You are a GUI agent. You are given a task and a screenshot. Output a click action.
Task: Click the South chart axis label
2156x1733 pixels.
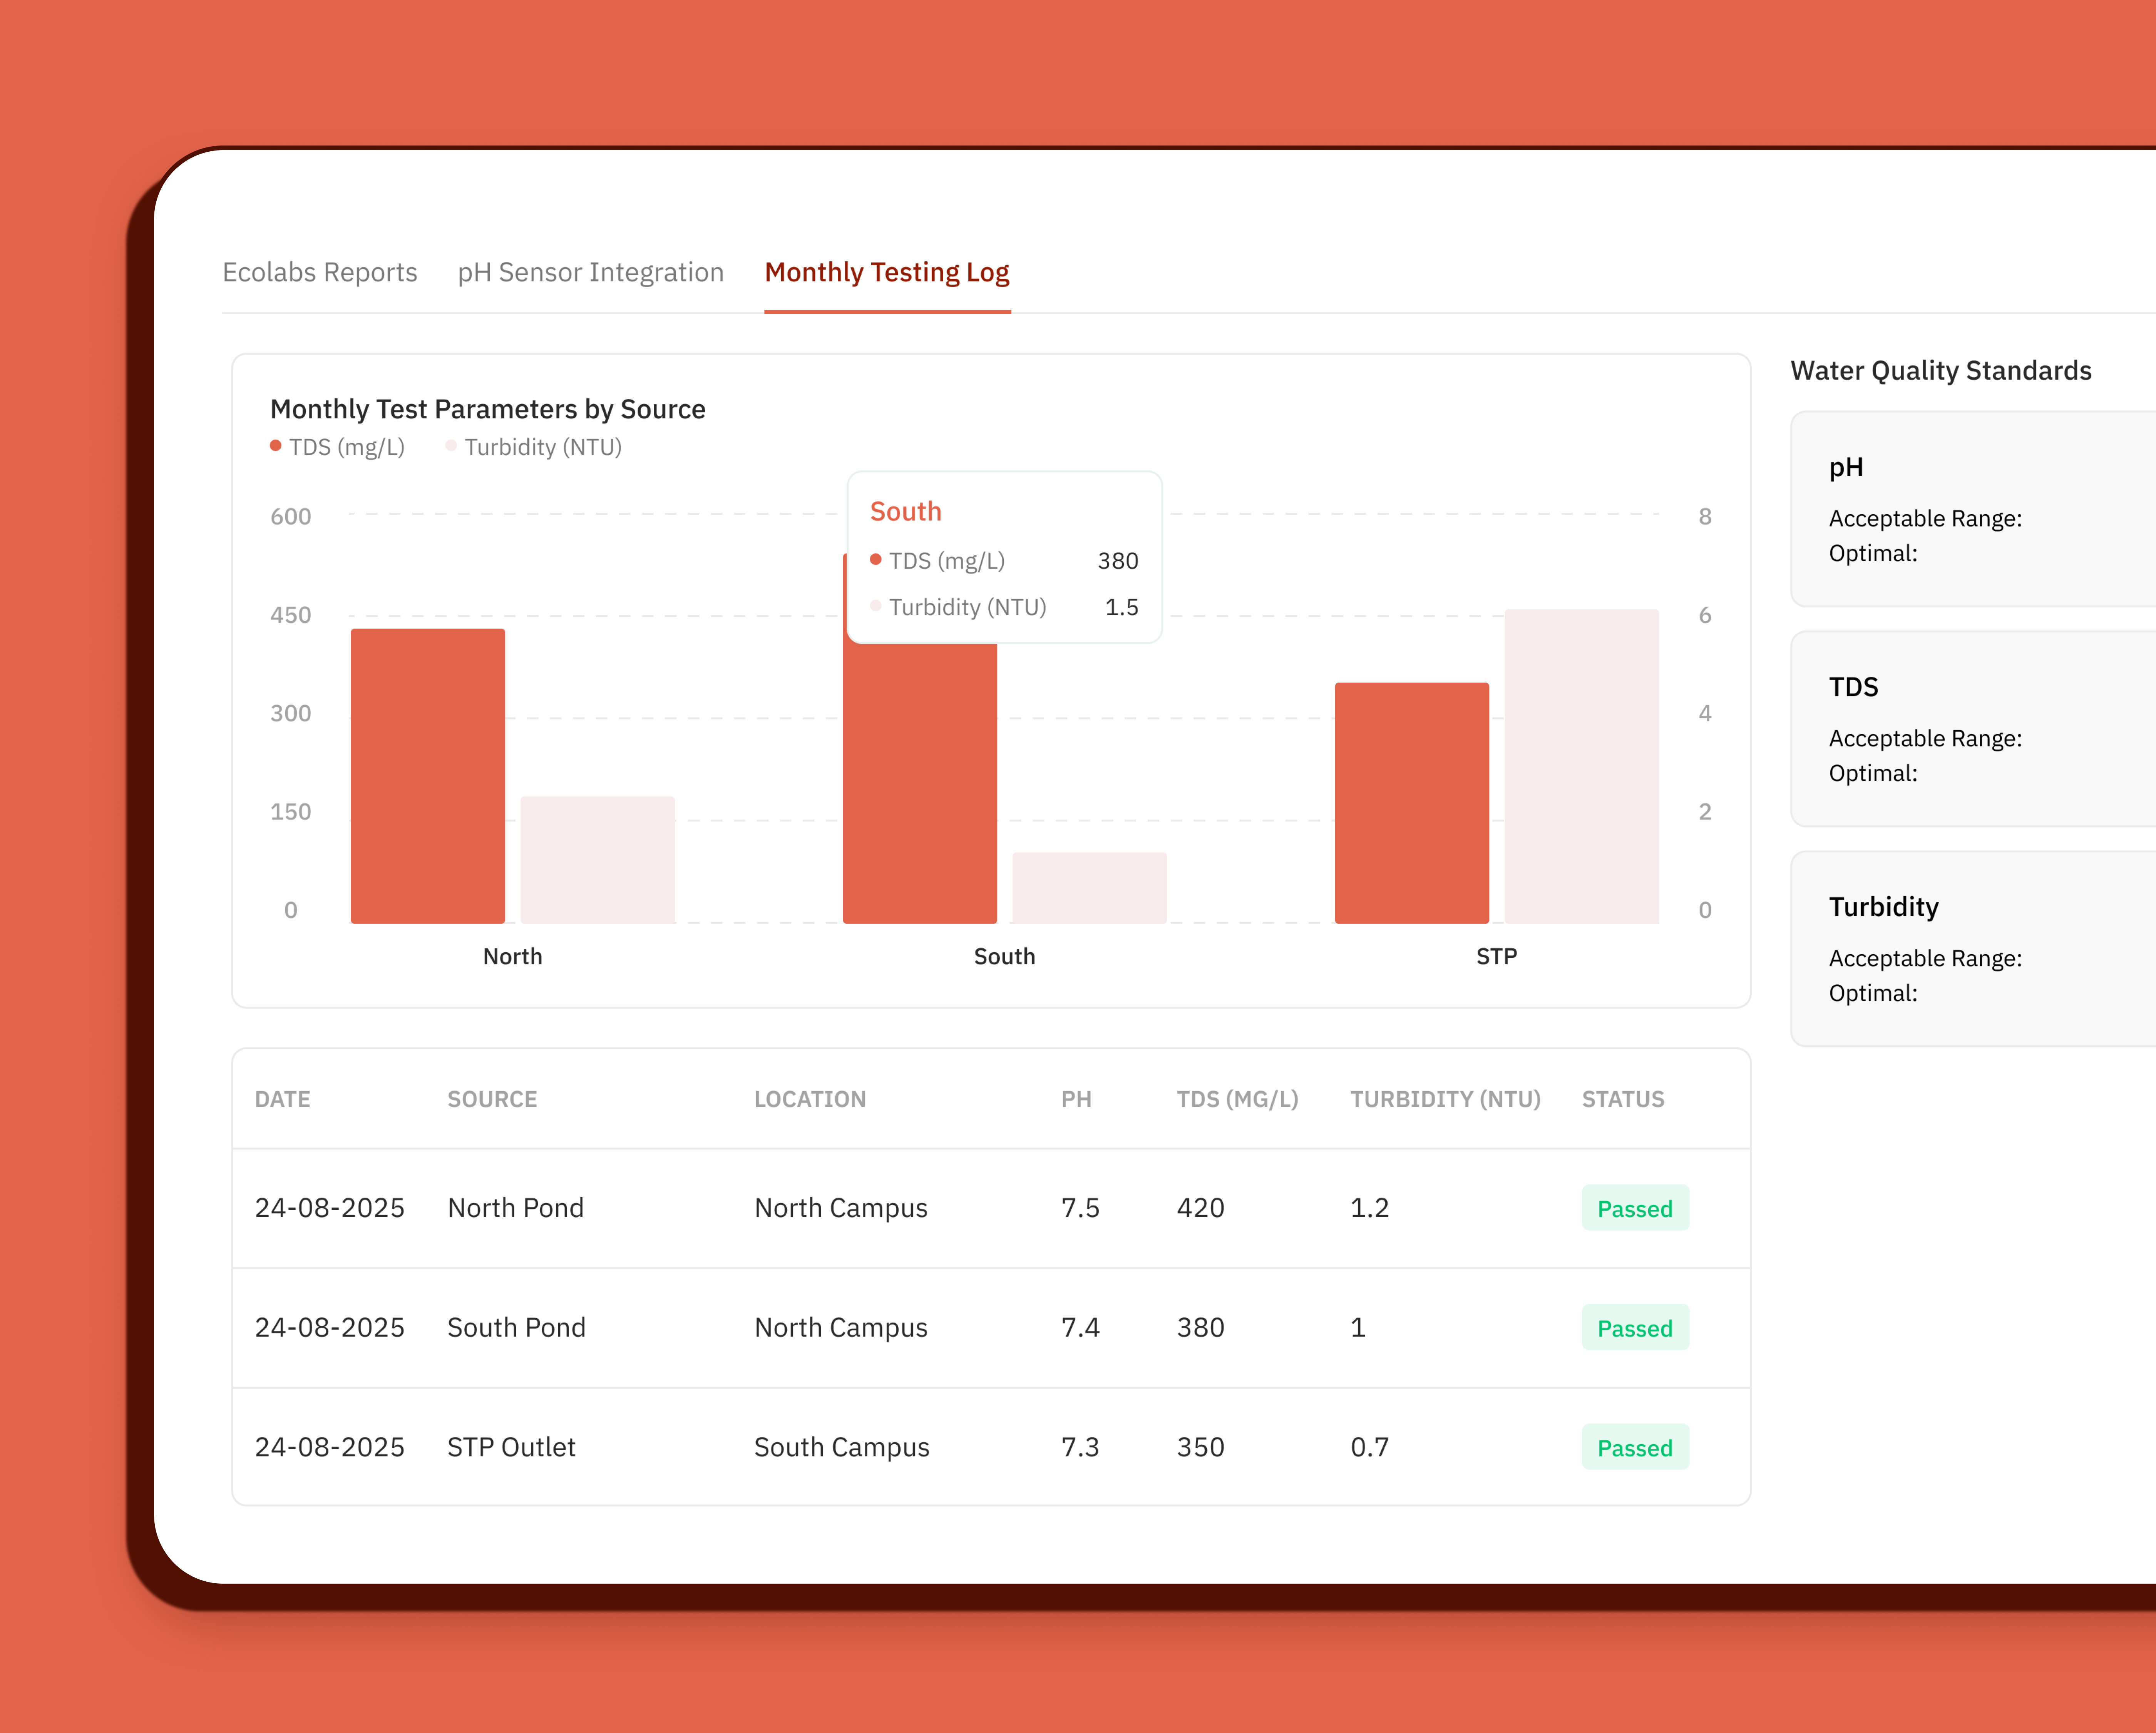(x=1004, y=956)
